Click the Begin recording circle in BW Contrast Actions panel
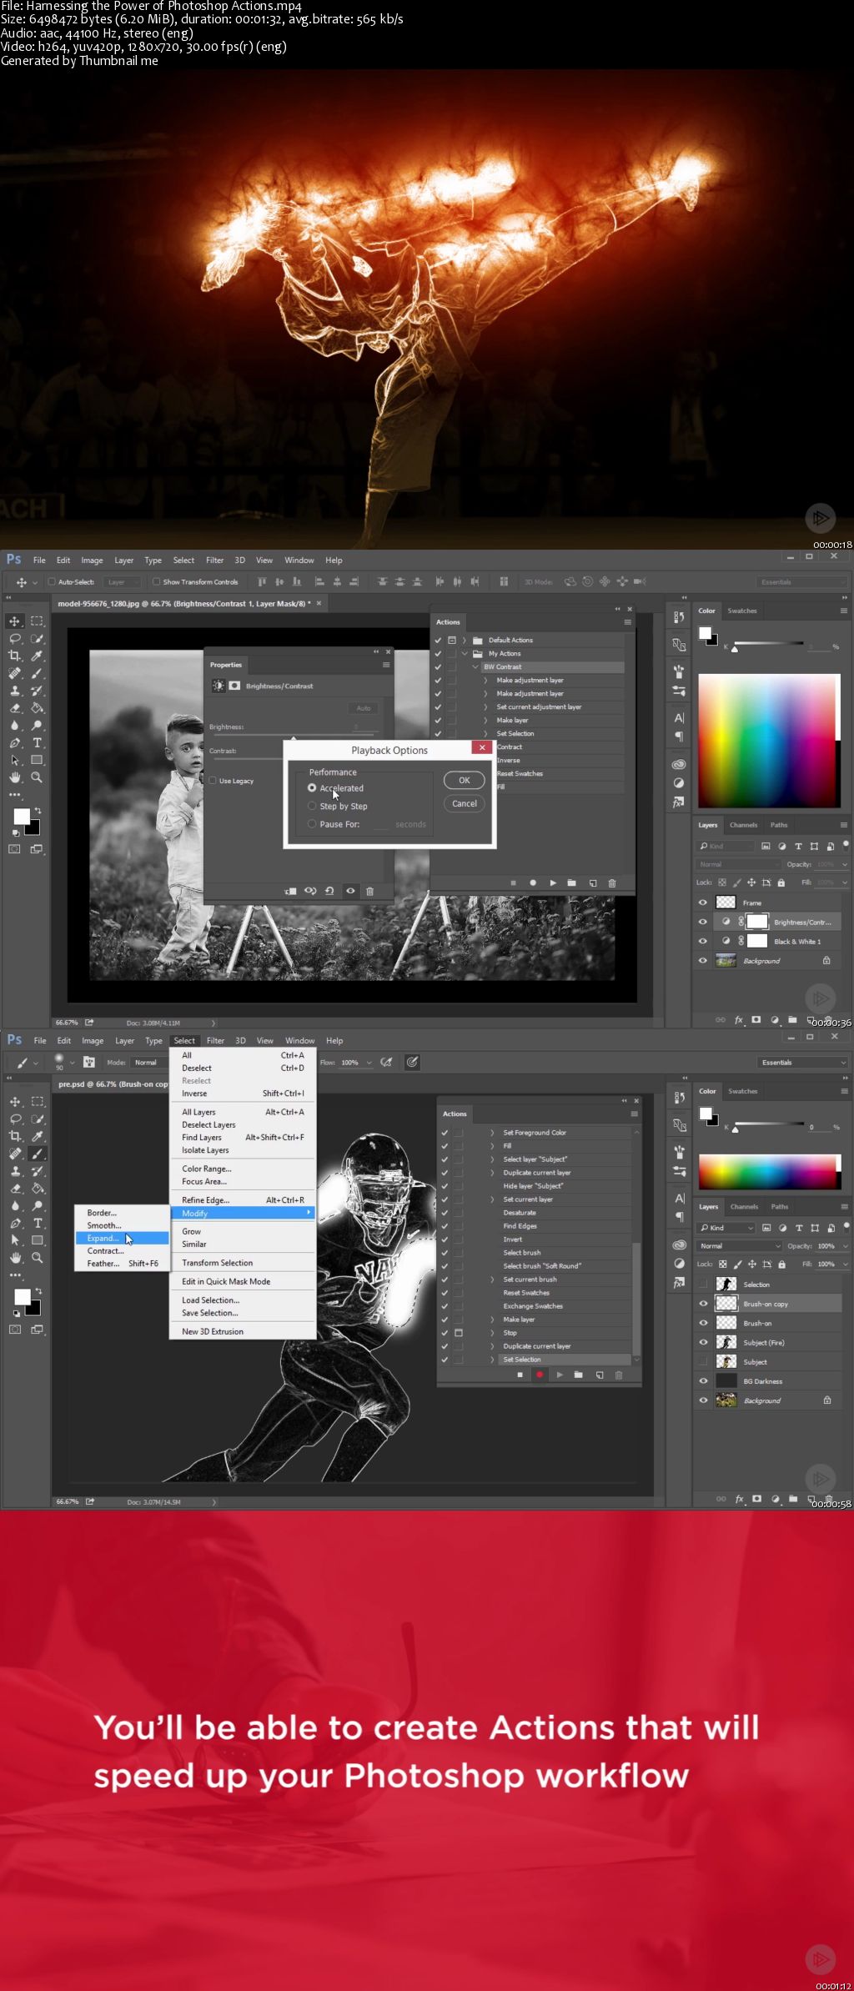 pyautogui.click(x=532, y=882)
